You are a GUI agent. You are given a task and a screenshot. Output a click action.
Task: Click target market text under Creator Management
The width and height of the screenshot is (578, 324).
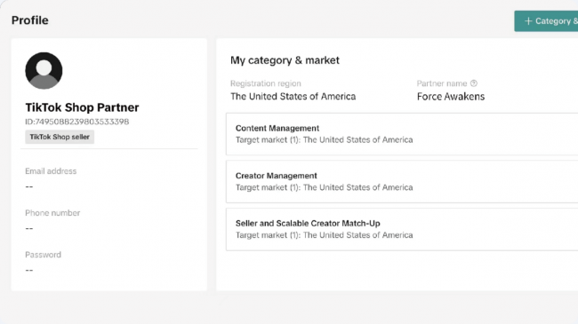tap(324, 187)
